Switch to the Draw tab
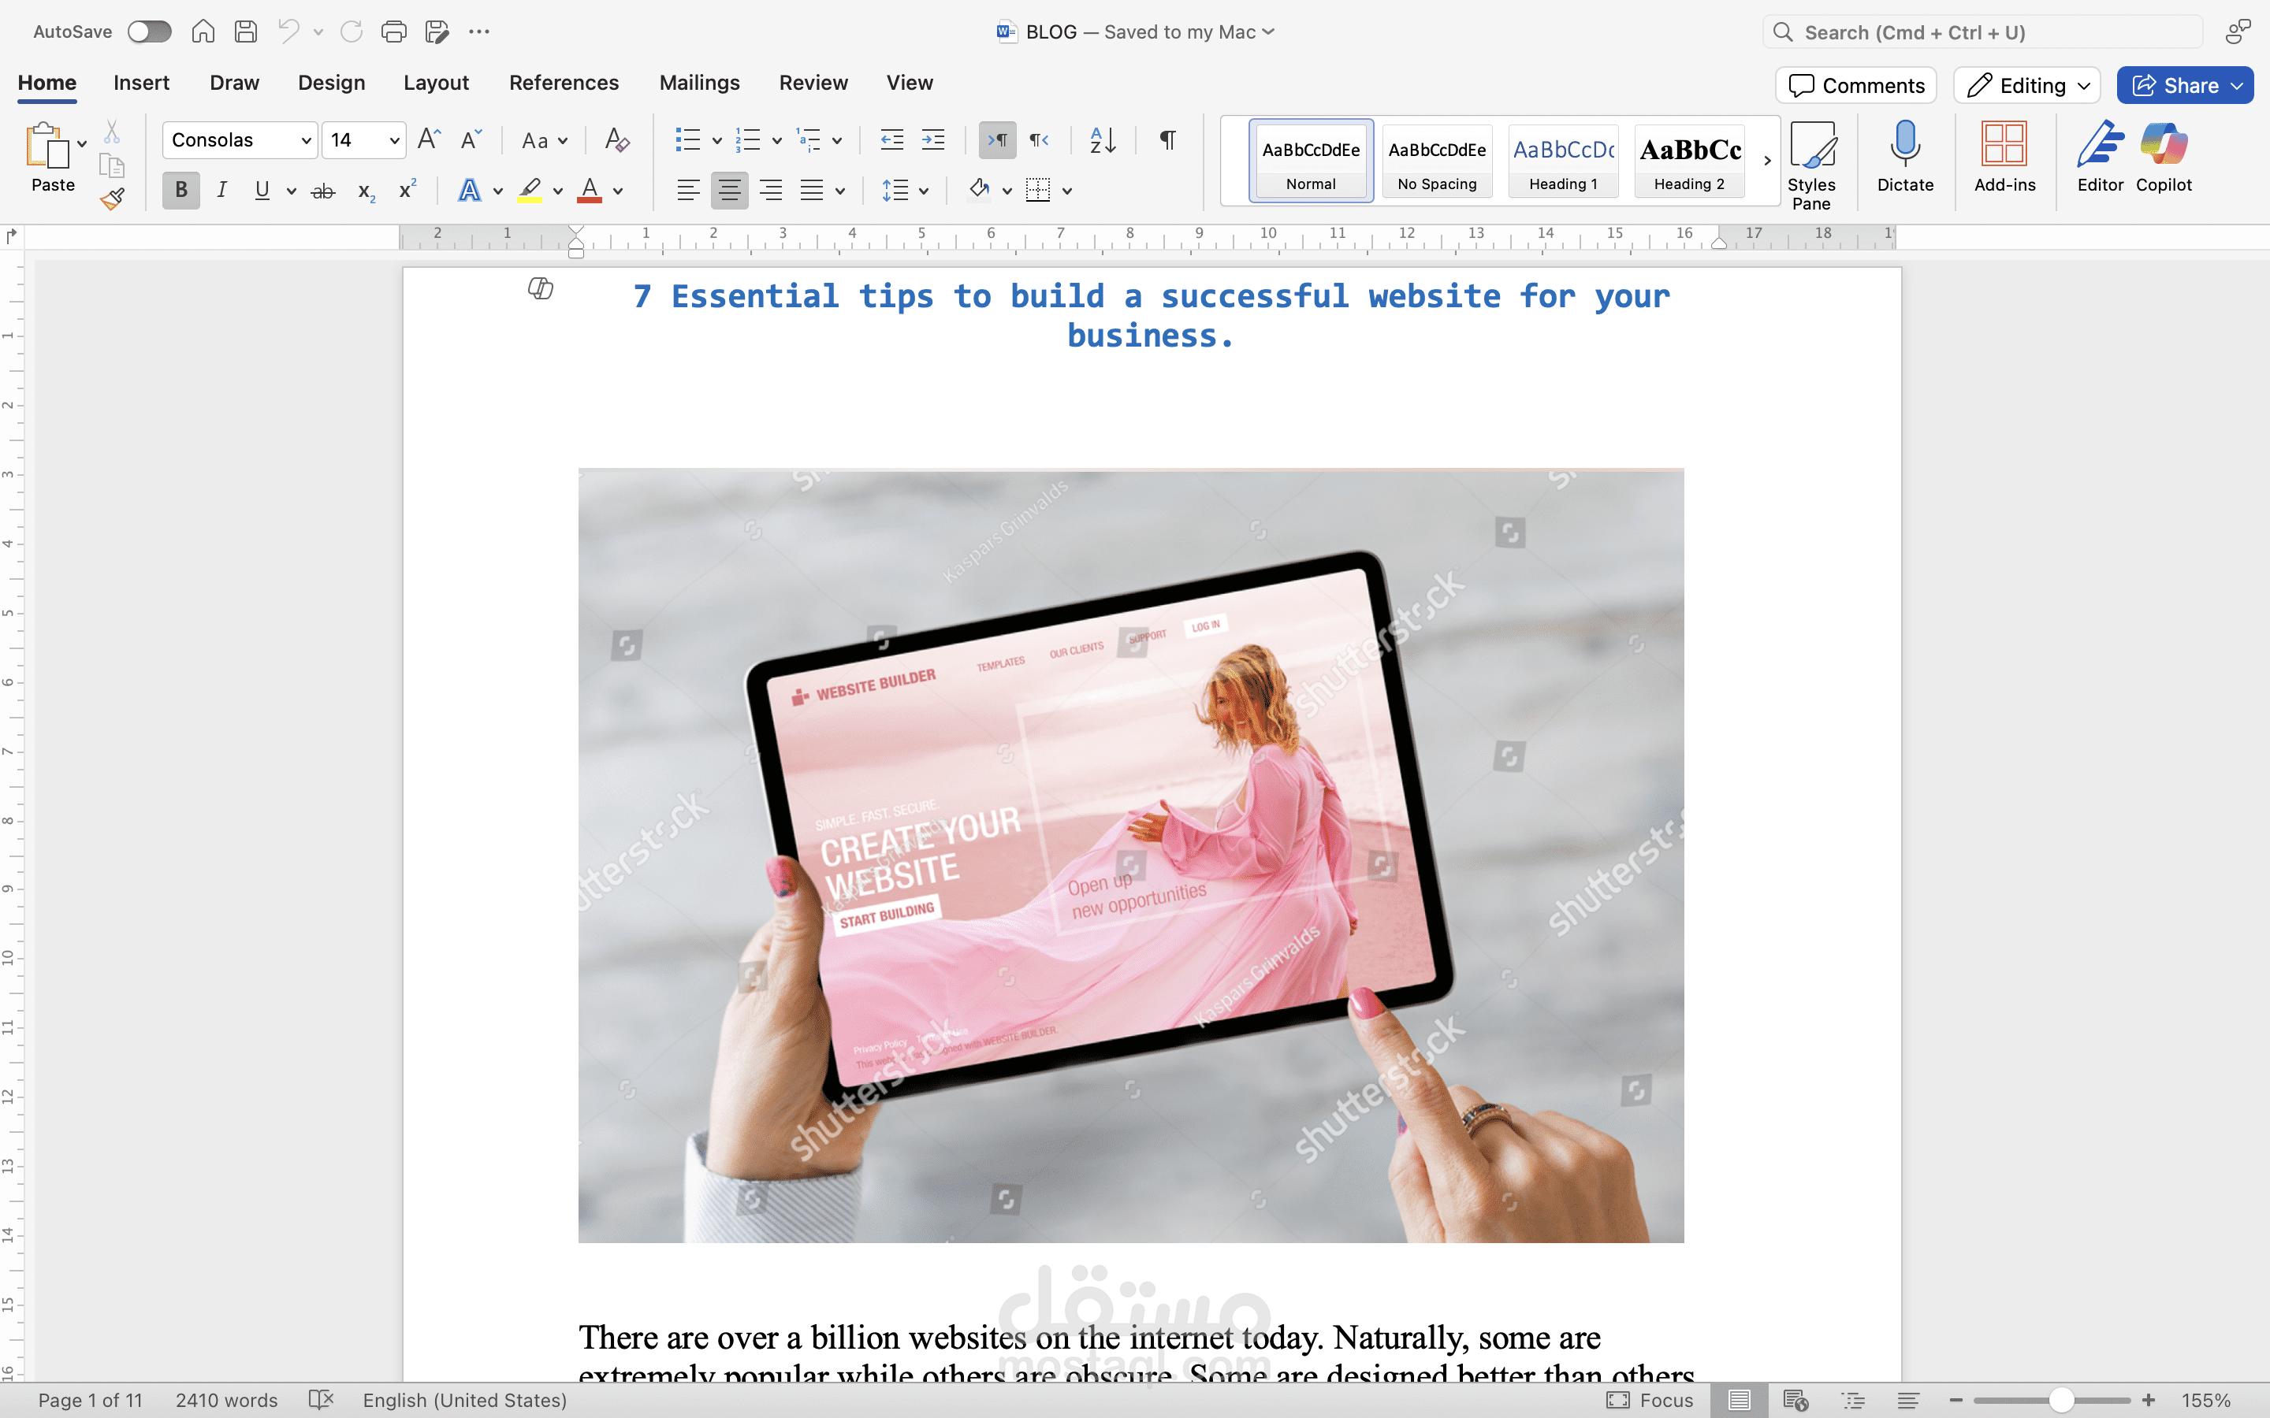 pyautogui.click(x=235, y=83)
